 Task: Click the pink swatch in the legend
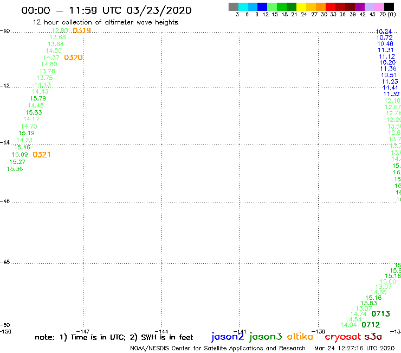(x=379, y=7)
